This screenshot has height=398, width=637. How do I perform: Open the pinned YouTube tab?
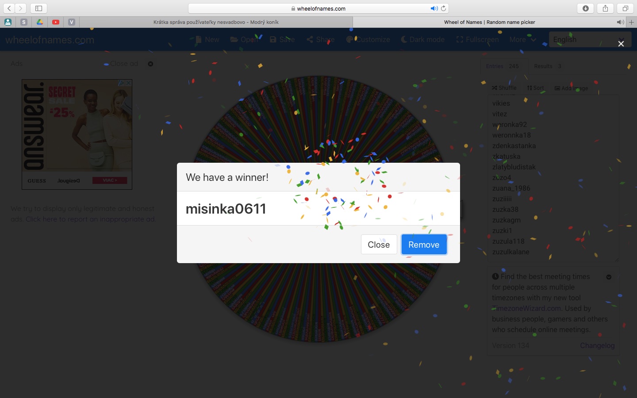pos(56,22)
